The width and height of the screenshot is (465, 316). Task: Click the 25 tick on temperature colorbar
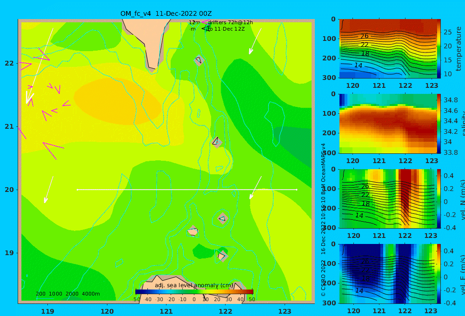(x=448, y=32)
